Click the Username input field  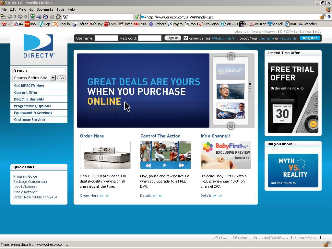pyautogui.click(x=106, y=38)
